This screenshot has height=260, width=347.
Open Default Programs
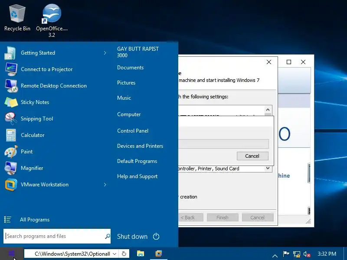[137, 161]
